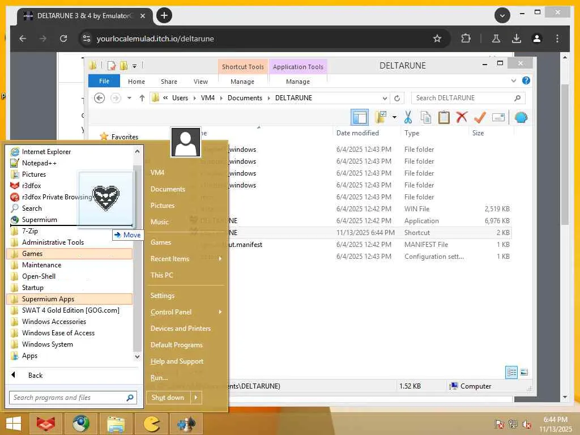Image resolution: width=580 pixels, height=435 pixels.
Task: Open SWAT 4 Gold Edition folder
Action: tap(70, 310)
